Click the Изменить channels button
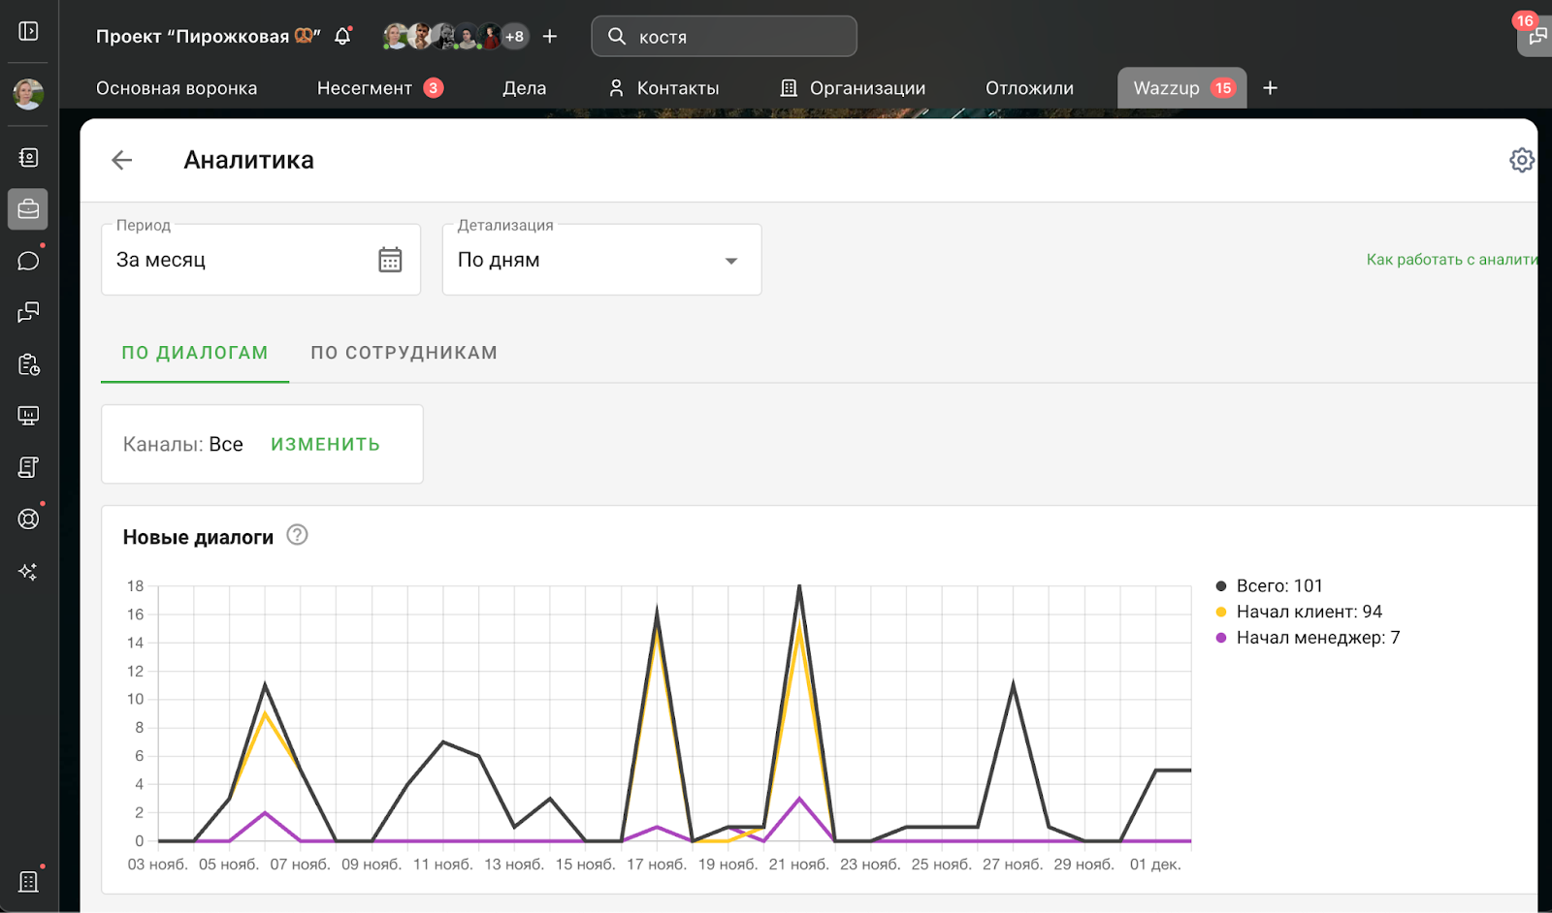1552x913 pixels. tap(325, 444)
